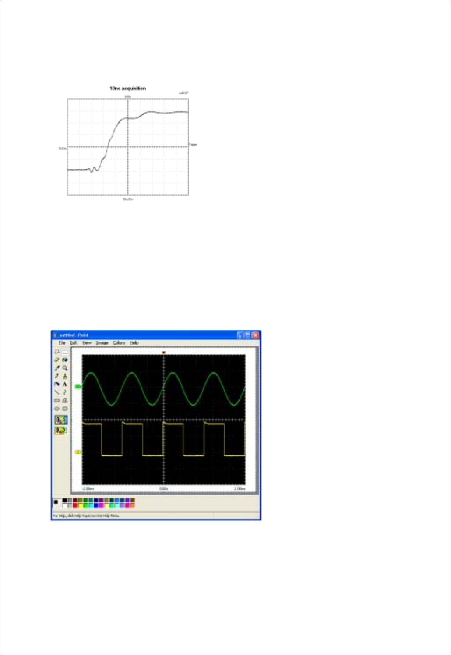Pick the Curve tool in Paint

click(x=65, y=392)
